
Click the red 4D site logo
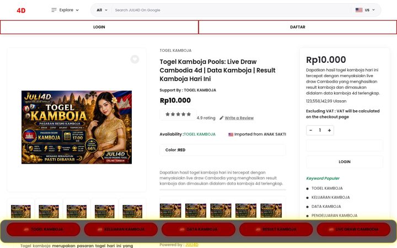21,10
